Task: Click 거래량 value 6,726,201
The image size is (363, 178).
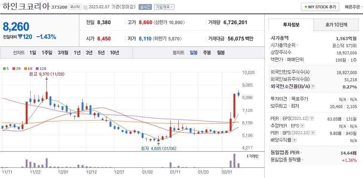Action: (235, 22)
